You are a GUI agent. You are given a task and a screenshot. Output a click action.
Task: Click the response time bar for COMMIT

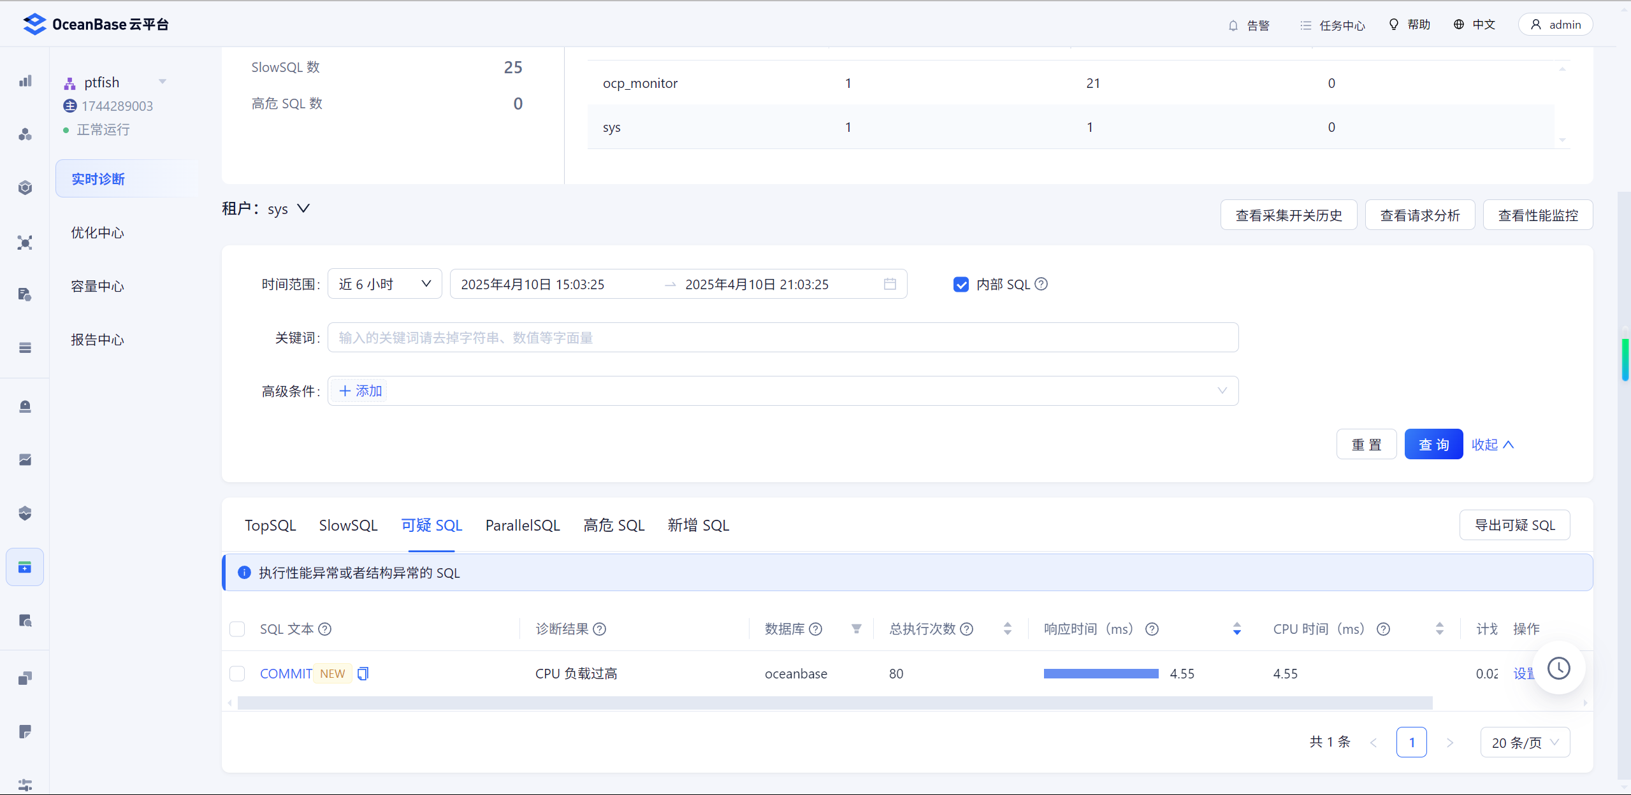(1101, 674)
